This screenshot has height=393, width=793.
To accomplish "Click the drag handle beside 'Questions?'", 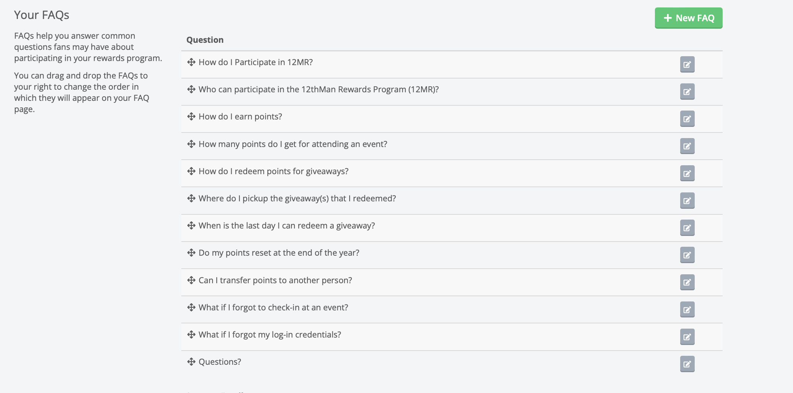I will [191, 362].
